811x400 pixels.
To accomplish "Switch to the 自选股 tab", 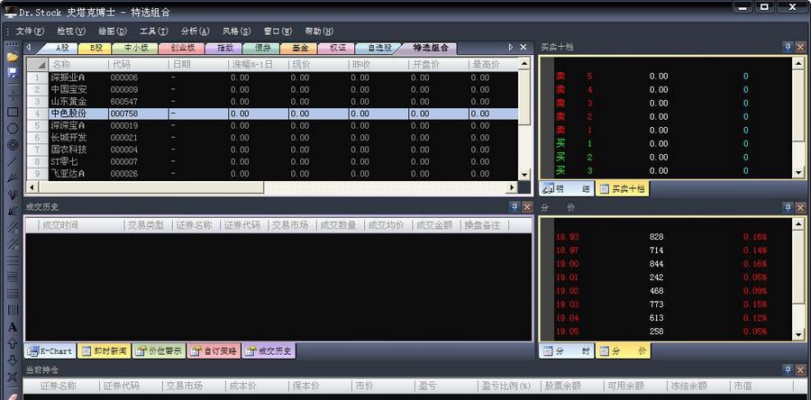I will coord(380,48).
